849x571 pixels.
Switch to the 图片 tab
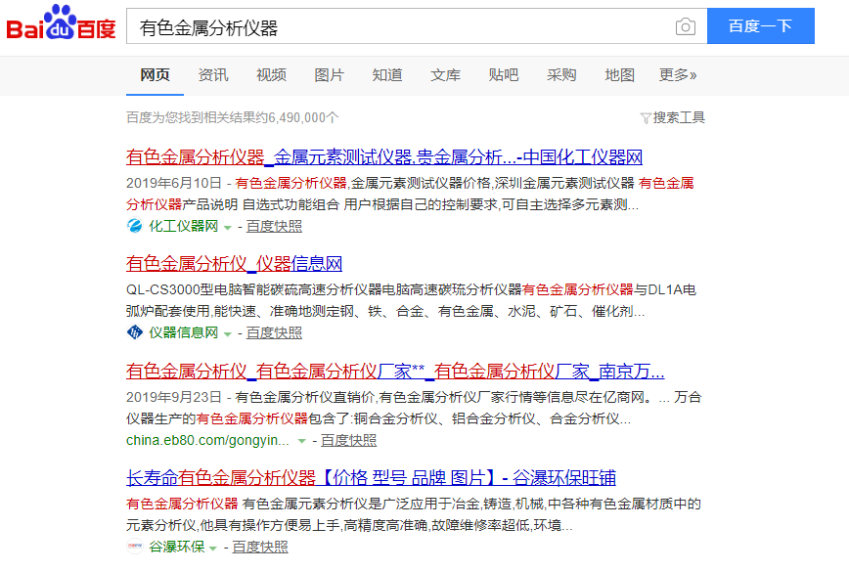tap(330, 74)
